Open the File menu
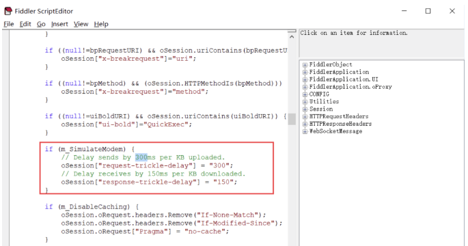The image size is (468, 246). [x=9, y=24]
